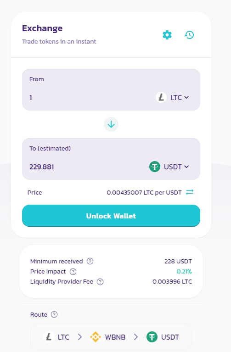Screen dimensions: 231x352
Task: Focus the From amount input field
Action: click(x=90, y=98)
